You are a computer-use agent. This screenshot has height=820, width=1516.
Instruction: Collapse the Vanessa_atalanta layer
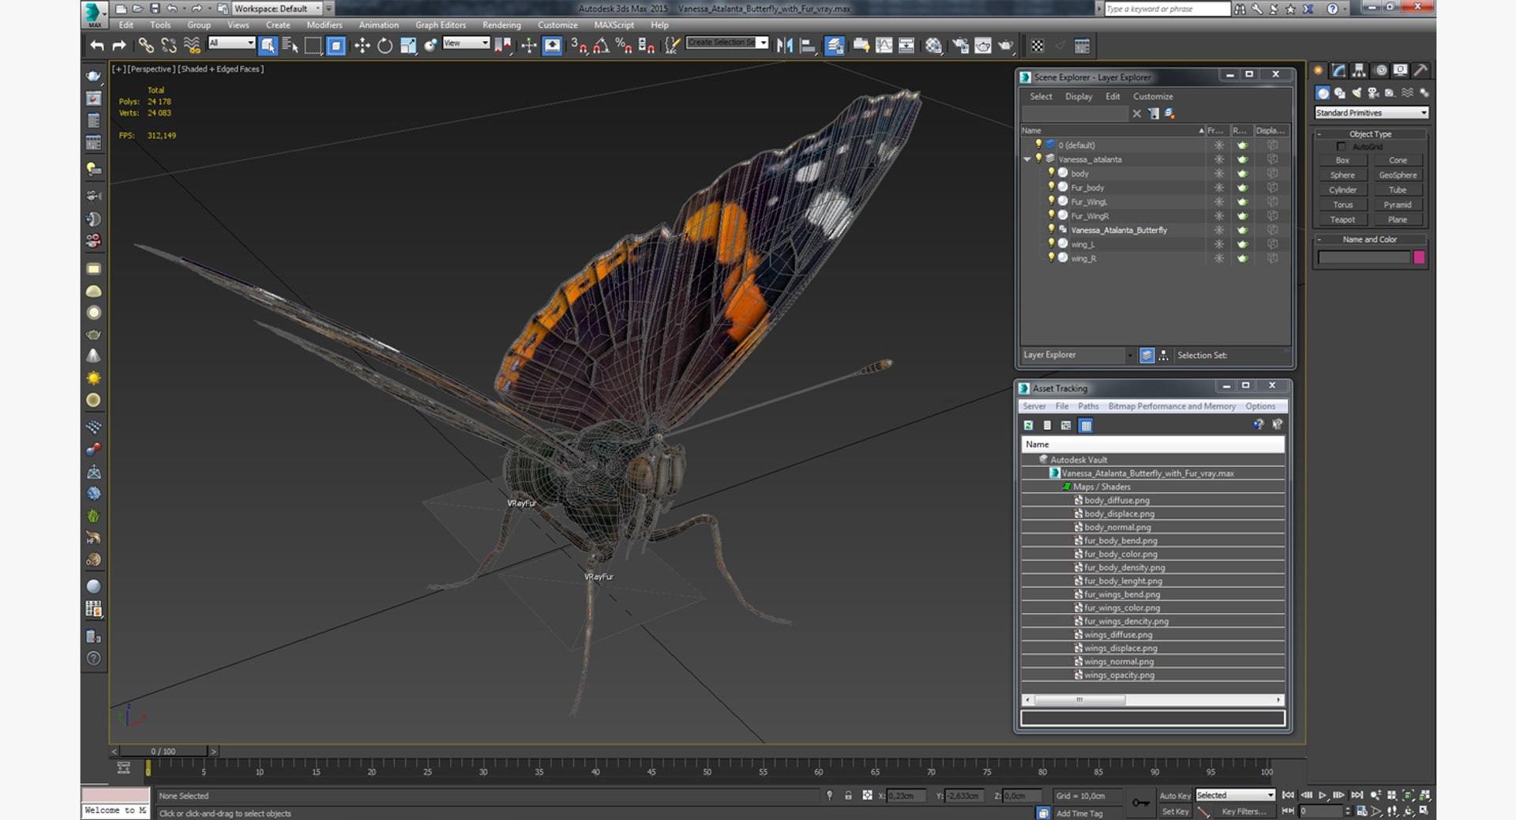[x=1027, y=160]
